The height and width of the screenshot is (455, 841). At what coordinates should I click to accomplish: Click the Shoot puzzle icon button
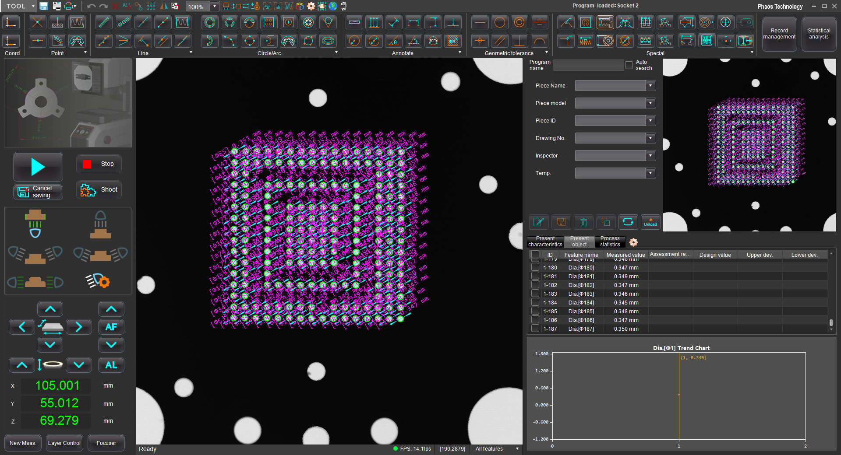tap(99, 190)
